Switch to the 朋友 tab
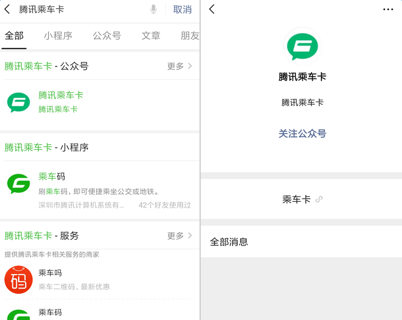The image size is (402, 320). [x=190, y=36]
